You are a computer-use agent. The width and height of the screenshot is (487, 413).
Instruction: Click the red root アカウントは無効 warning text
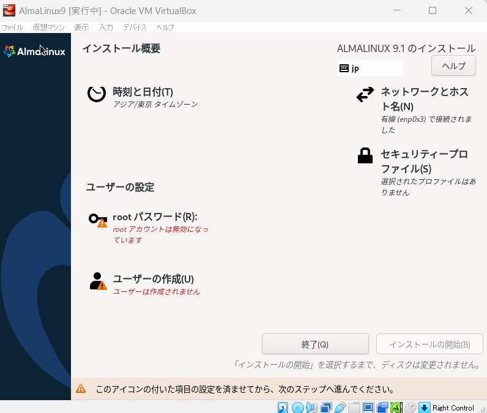tap(160, 234)
